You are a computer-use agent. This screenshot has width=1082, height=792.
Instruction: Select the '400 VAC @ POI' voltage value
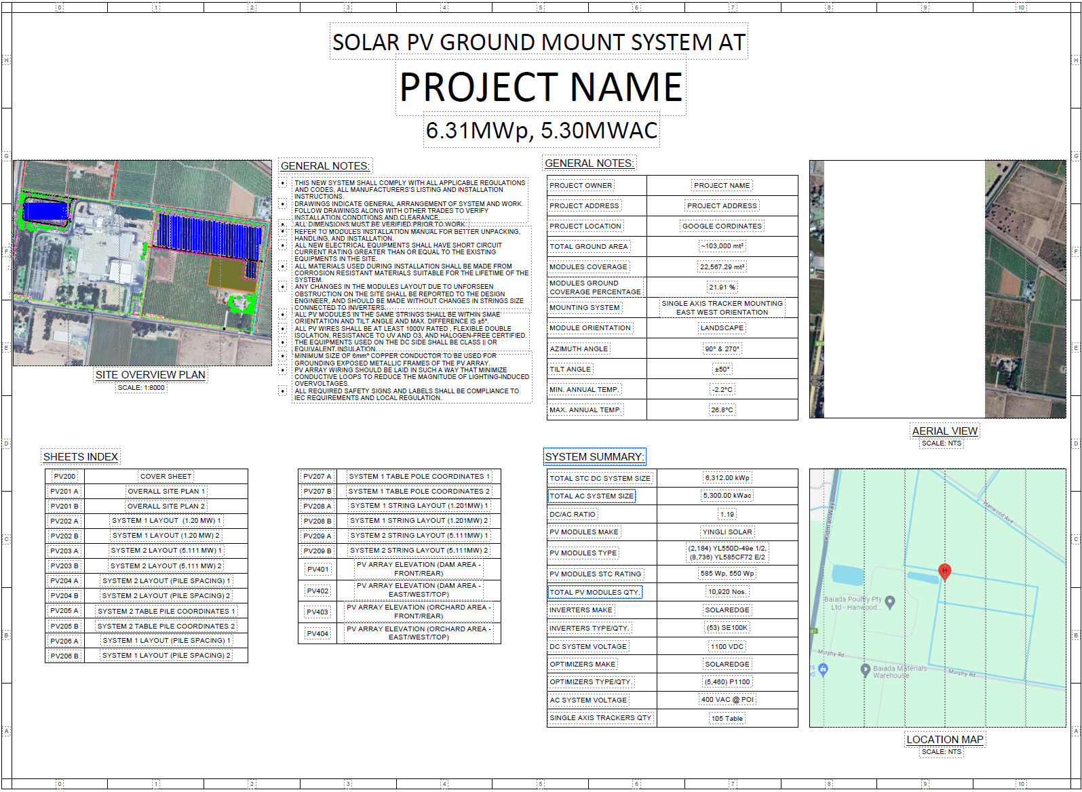tap(727, 700)
